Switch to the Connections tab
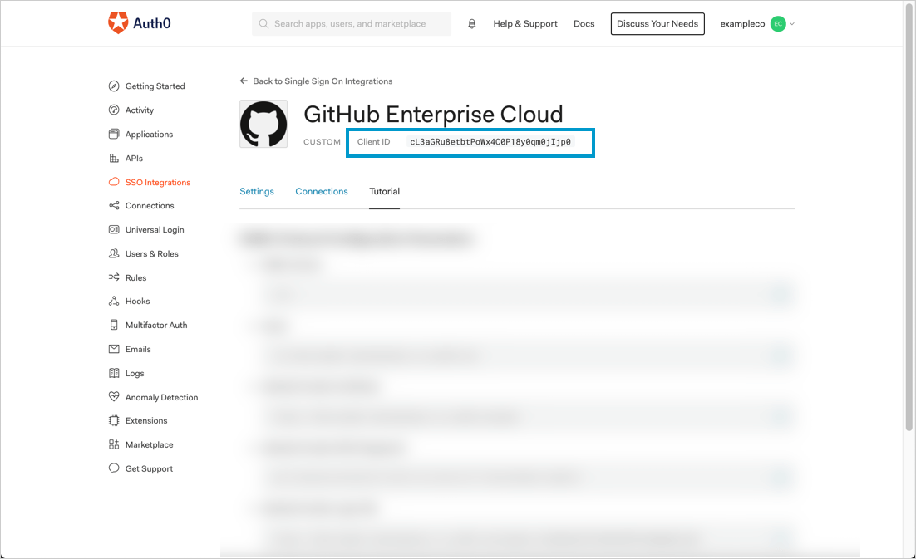This screenshot has height=559, width=916. coord(322,191)
